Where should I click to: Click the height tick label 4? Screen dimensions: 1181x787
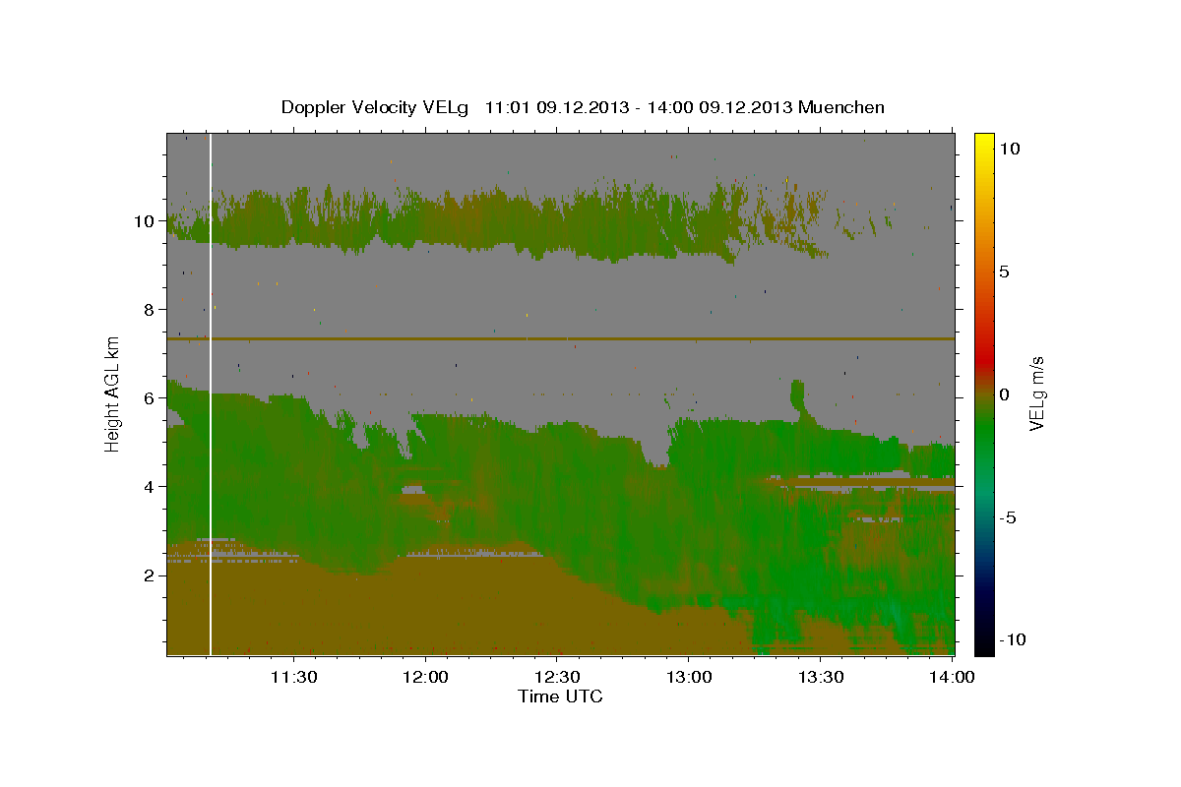(151, 486)
